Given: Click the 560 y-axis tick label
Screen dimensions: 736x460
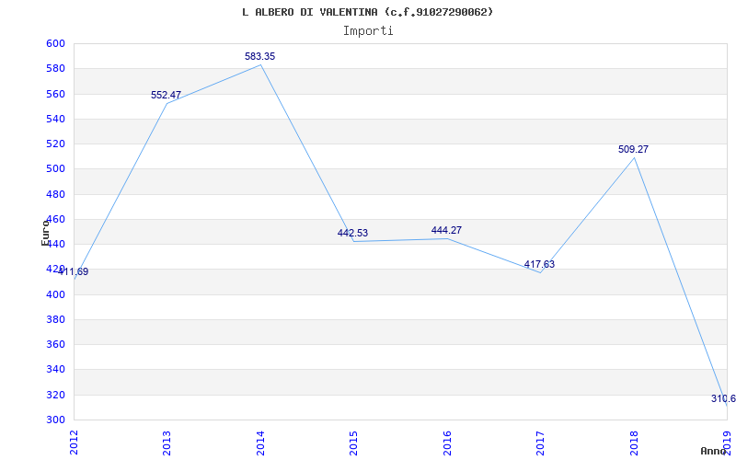Looking at the screenshot, I should pyautogui.click(x=55, y=94).
